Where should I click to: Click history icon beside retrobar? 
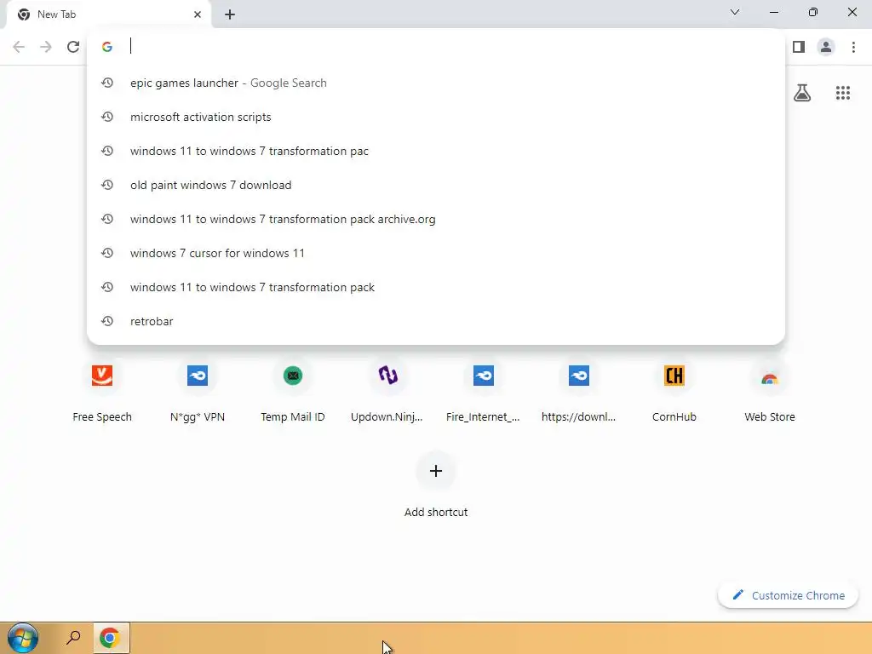coord(107,321)
